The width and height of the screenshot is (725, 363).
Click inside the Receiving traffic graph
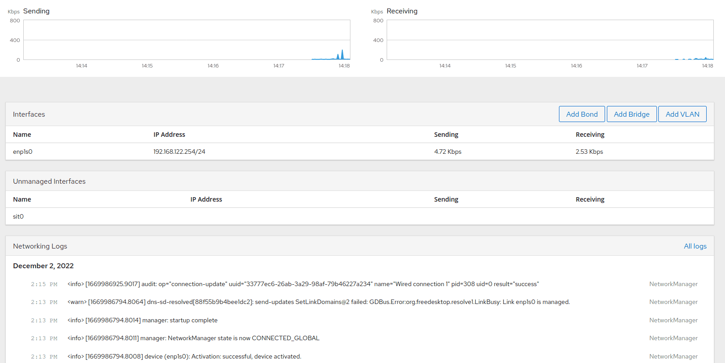click(x=550, y=40)
